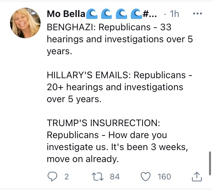
Task: View the 84 retweets count
Action: [114, 177]
